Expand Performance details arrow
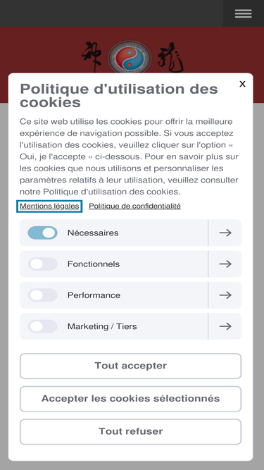 pos(225,295)
